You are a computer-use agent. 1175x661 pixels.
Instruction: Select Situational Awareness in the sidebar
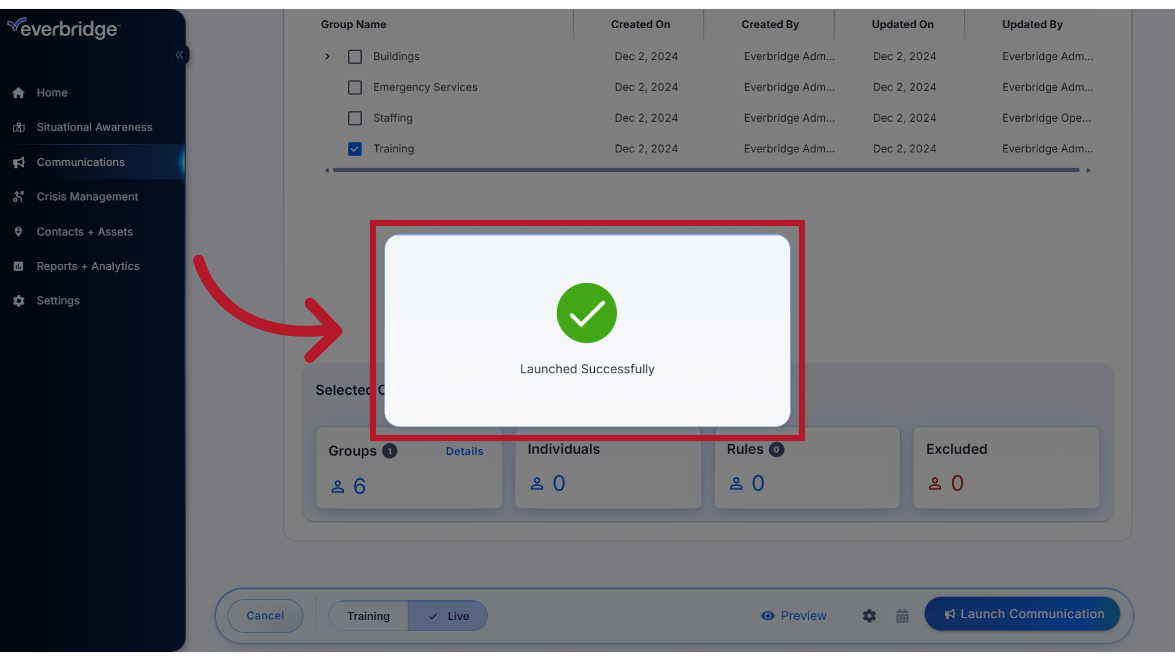point(94,127)
